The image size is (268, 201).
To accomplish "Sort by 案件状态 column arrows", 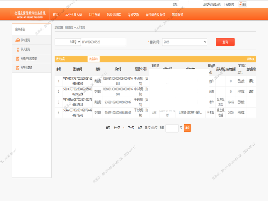I will pos(241,72).
